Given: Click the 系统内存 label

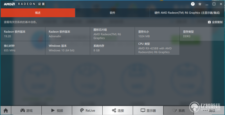Looking at the screenshot, I should [x=99, y=46].
